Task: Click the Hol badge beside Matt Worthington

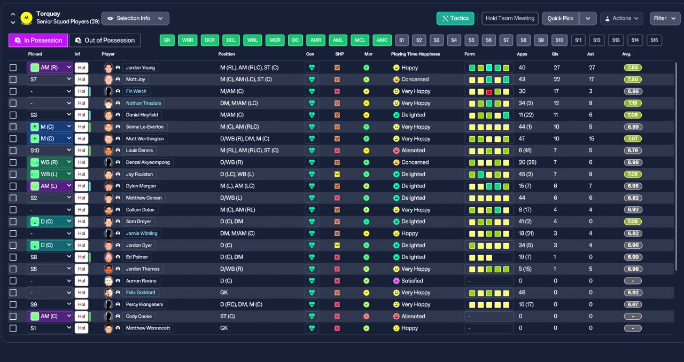Action: coord(81,139)
